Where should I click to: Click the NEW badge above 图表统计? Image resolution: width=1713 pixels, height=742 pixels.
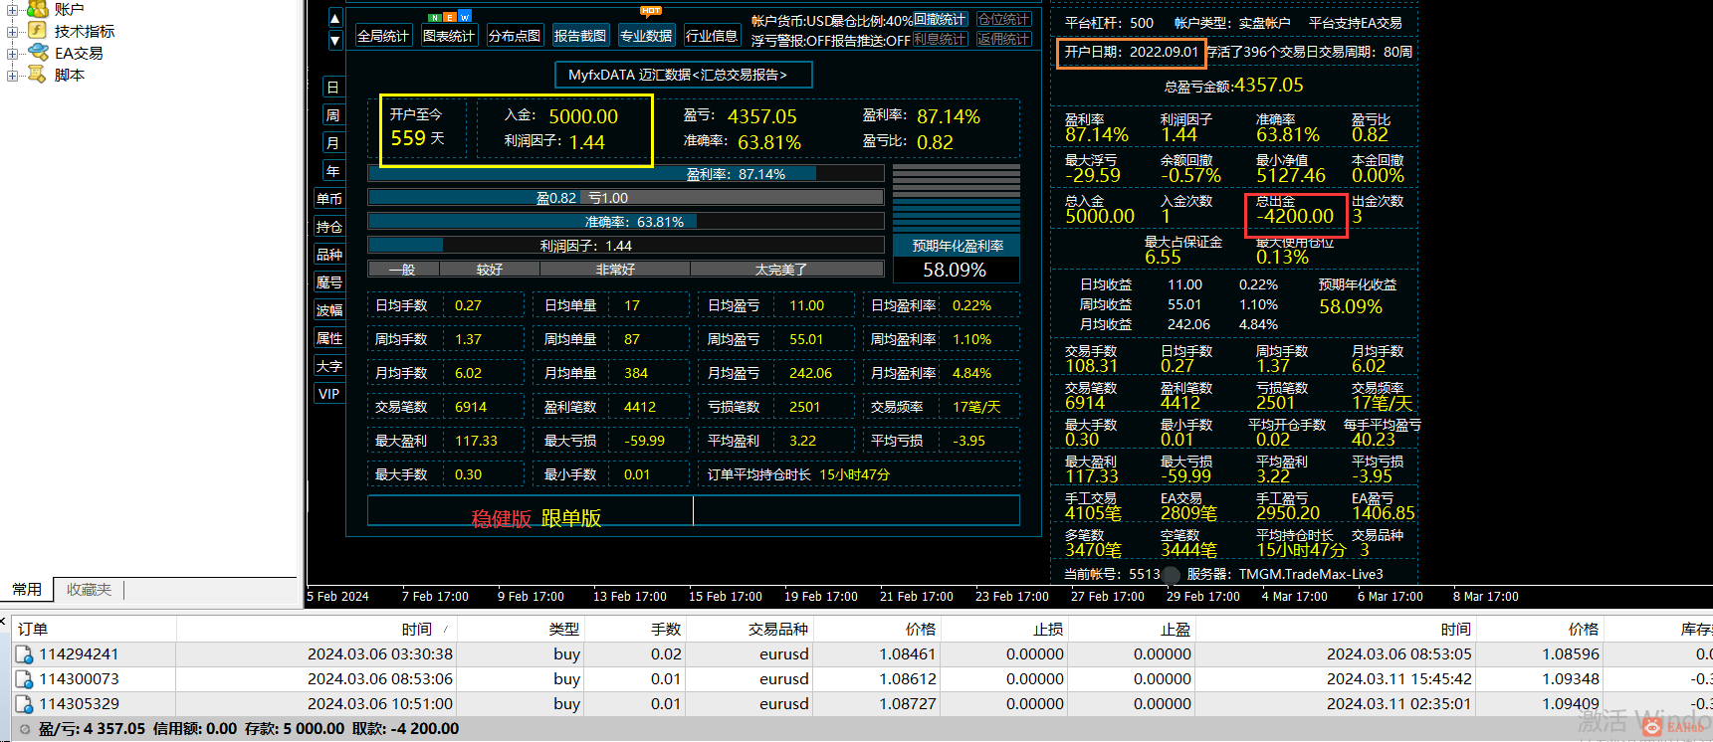[449, 17]
